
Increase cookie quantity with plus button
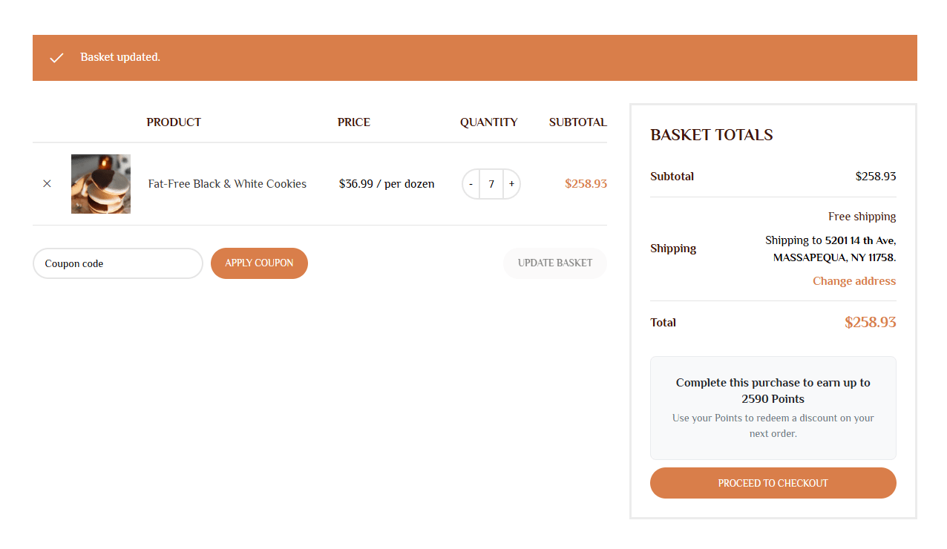point(511,184)
